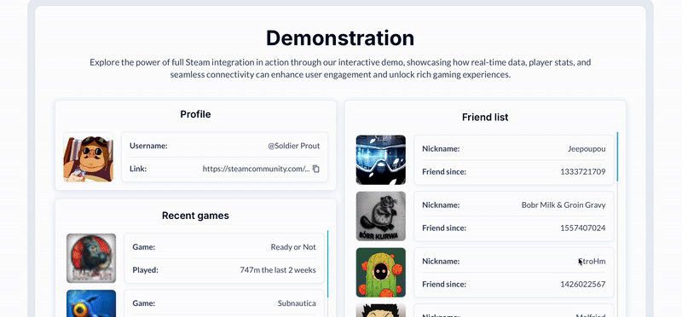The height and width of the screenshot is (317, 682).
Task: Click the Demonstration heading
Action: 340,37
